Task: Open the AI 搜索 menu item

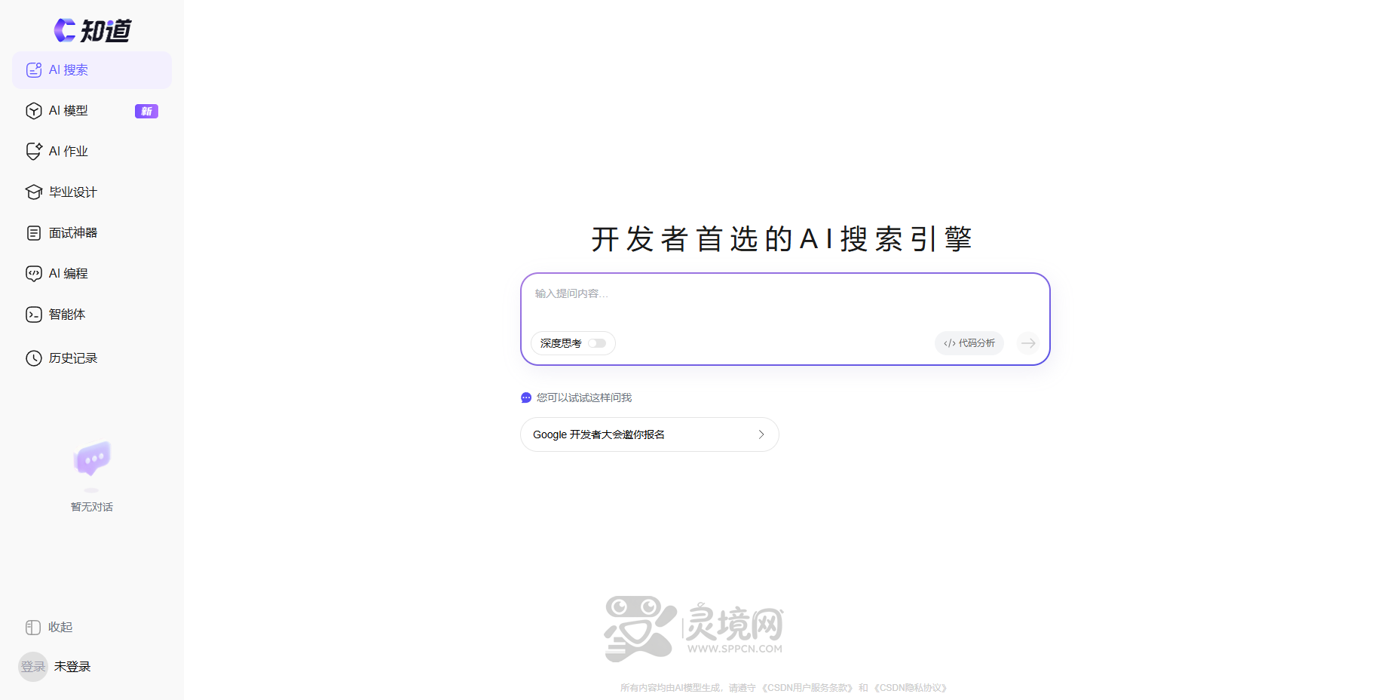Action: (92, 70)
